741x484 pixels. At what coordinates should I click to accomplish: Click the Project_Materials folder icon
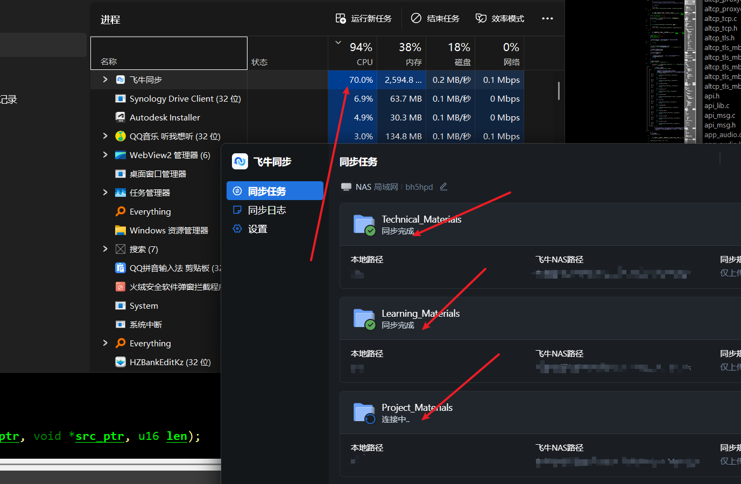364,413
